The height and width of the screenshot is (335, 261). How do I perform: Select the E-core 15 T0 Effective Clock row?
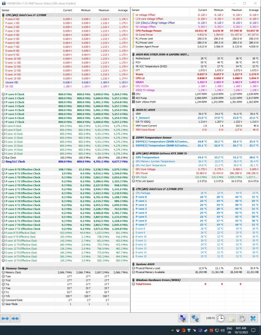click(65, 260)
